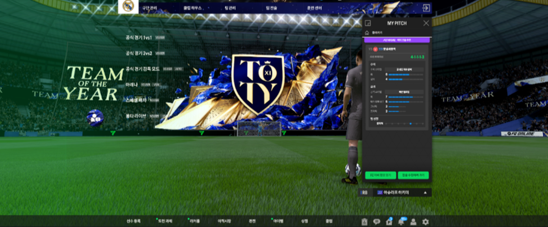The height and width of the screenshot is (227, 548).
Task: Click player name 아슈라프 하키미
Action: point(396,193)
